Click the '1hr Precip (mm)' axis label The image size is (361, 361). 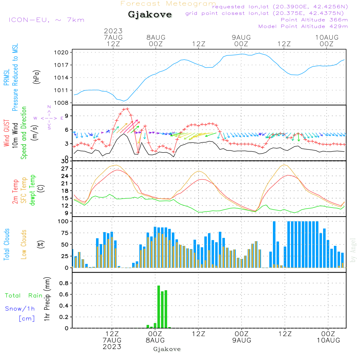click(47, 299)
